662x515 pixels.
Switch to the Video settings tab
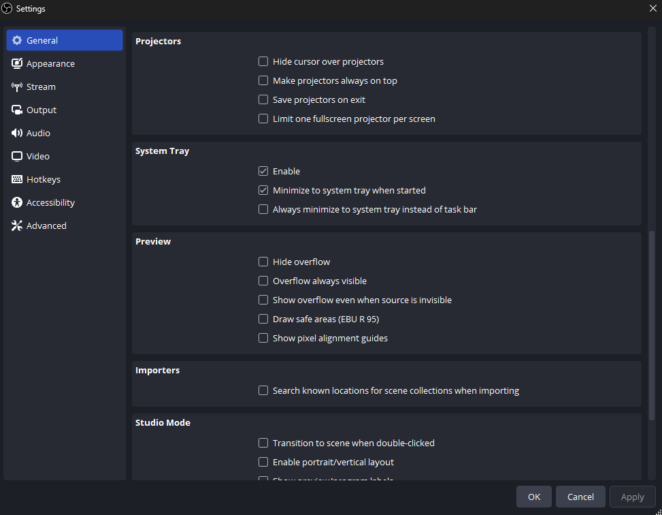click(65, 156)
